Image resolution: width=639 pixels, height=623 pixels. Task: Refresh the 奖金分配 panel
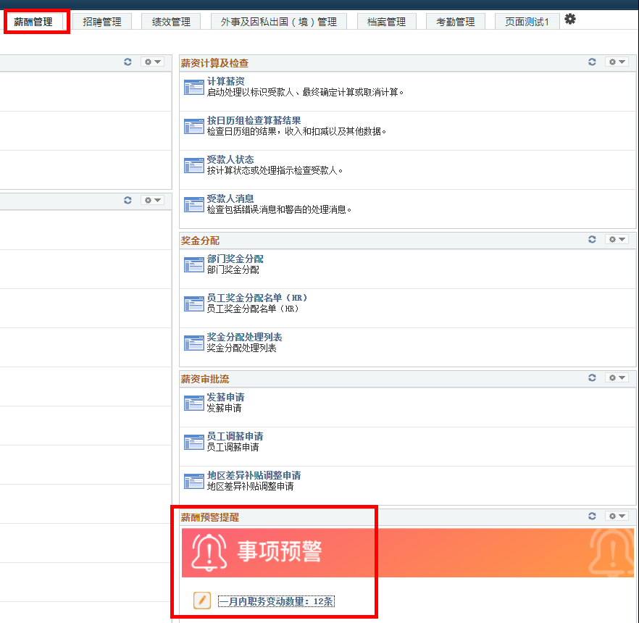[592, 240]
